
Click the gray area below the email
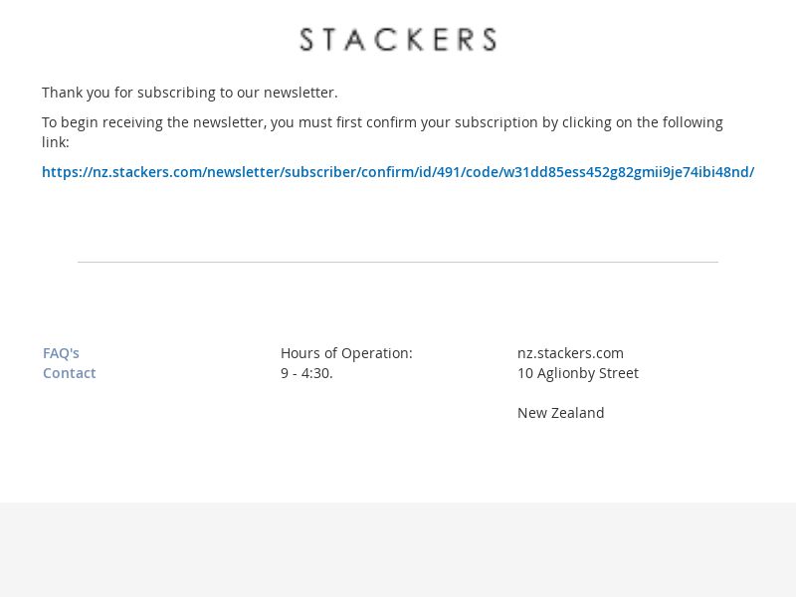(x=398, y=550)
